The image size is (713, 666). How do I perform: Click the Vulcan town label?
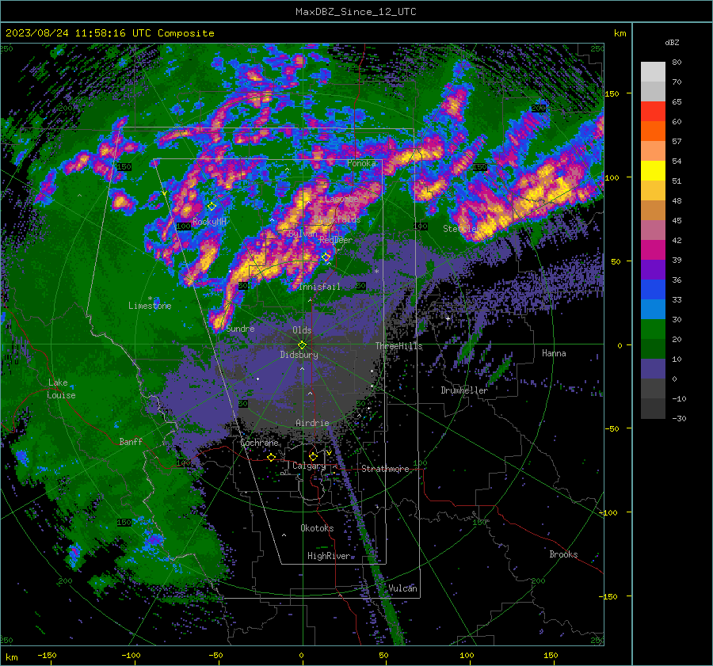pos(403,588)
